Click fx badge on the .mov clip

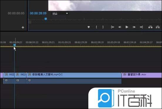point(125,74)
